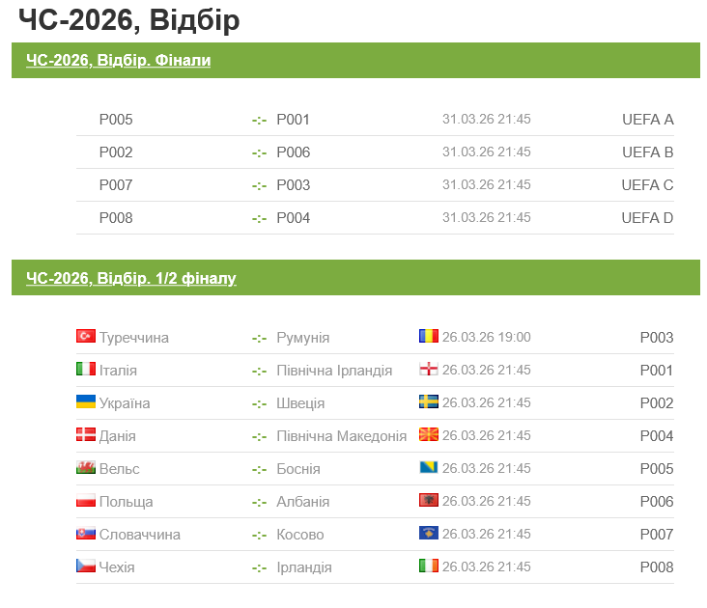Click the Wales flag icon
Screen dimensions: 707x608
(x=86, y=468)
